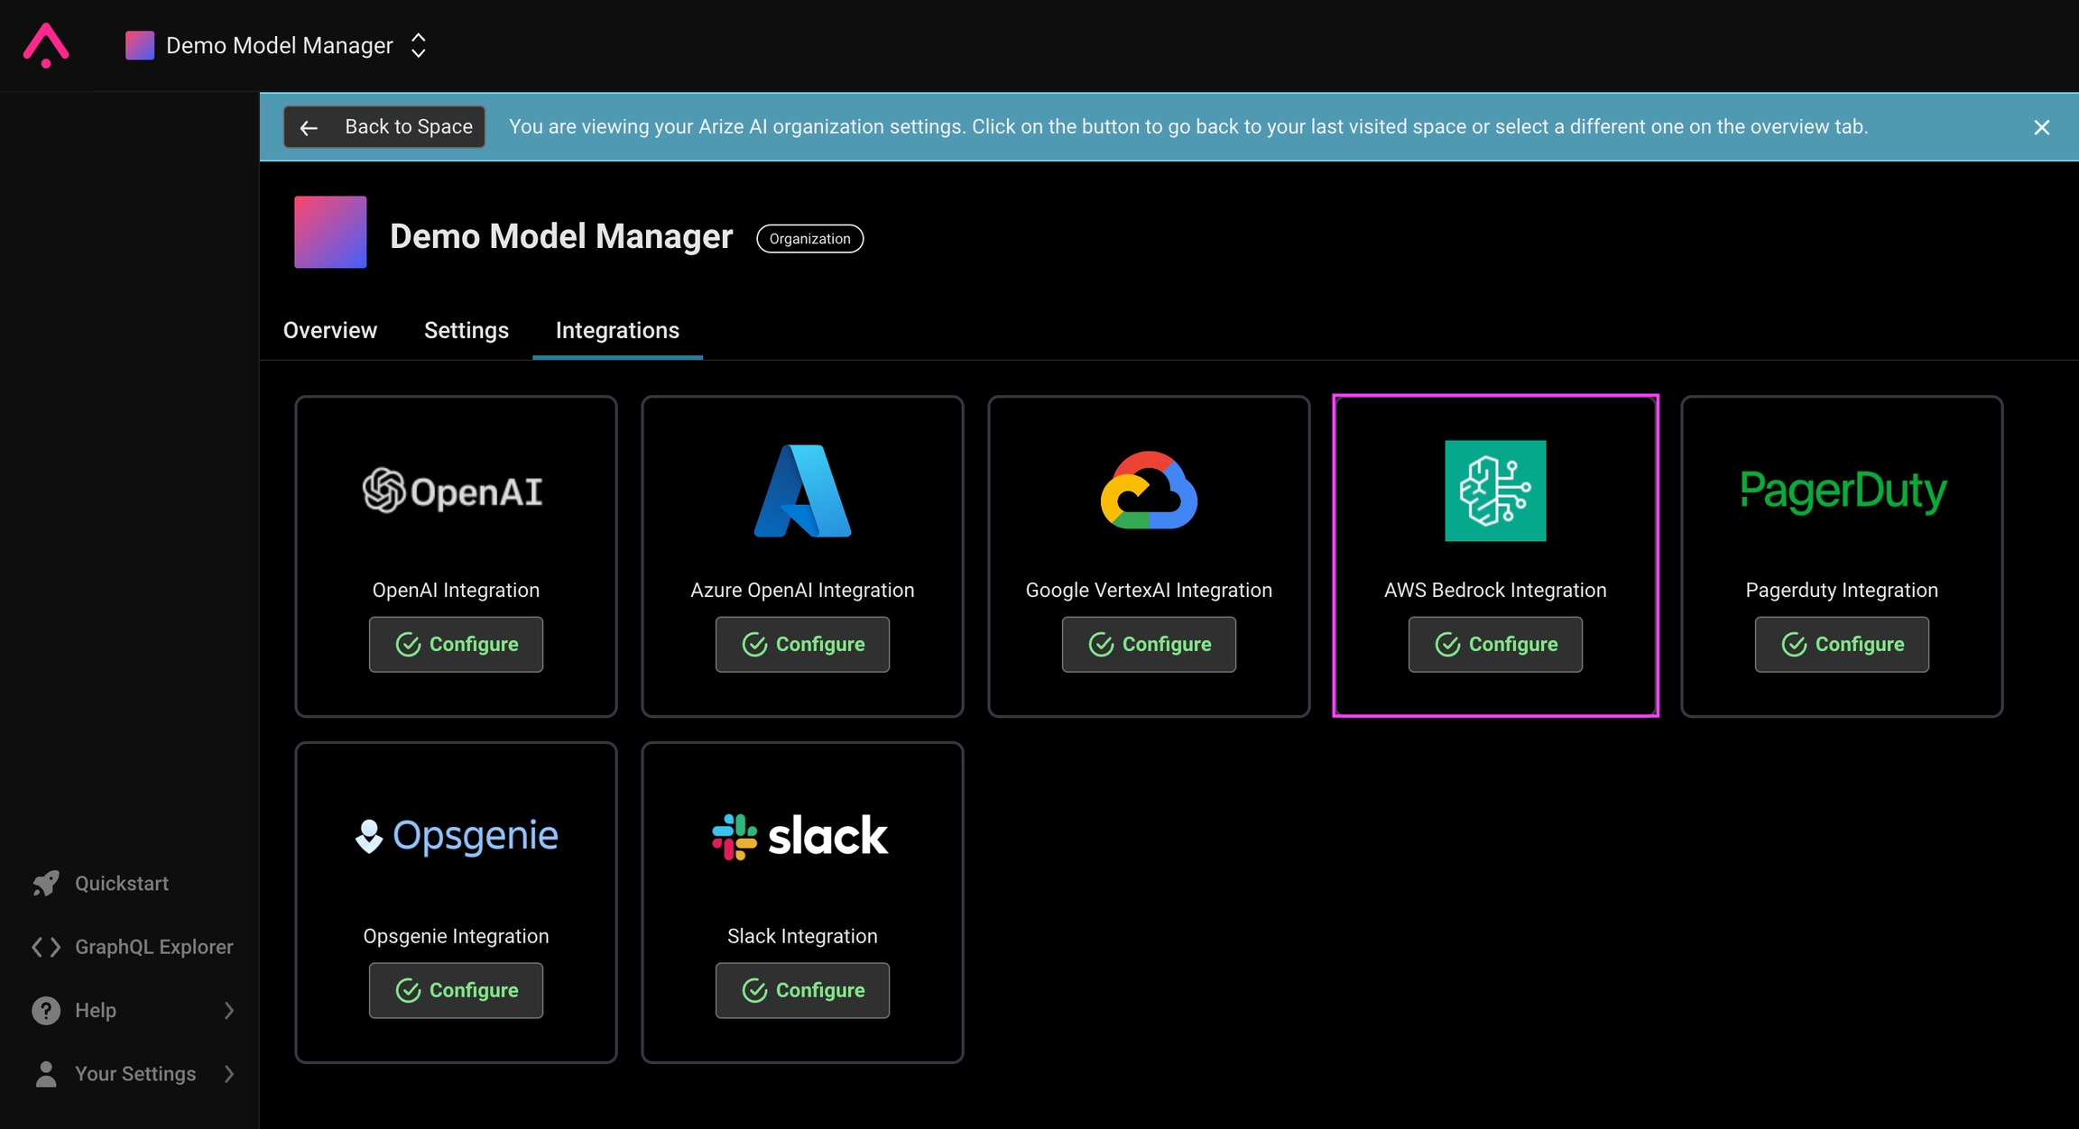The image size is (2079, 1129).
Task: Open Quickstart via rocket icon
Action: 46,883
